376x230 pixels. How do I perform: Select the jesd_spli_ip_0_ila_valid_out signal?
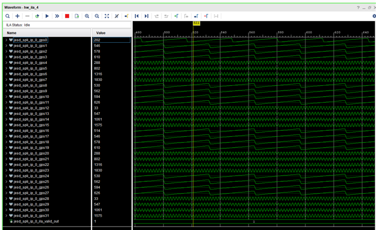tap(36, 221)
